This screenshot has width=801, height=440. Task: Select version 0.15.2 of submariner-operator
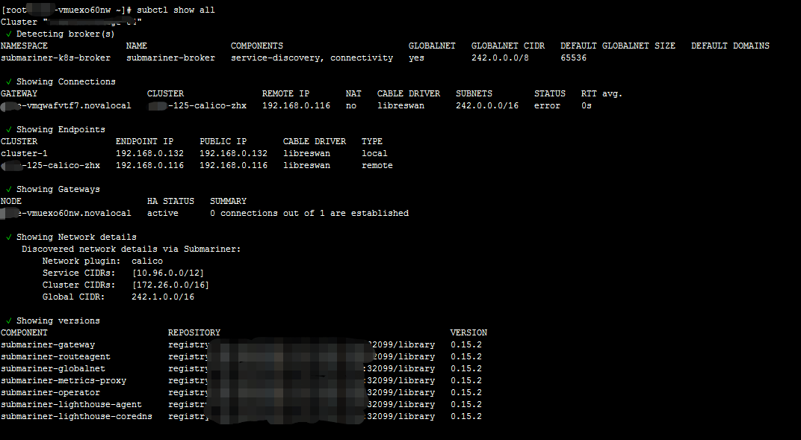pos(466,392)
